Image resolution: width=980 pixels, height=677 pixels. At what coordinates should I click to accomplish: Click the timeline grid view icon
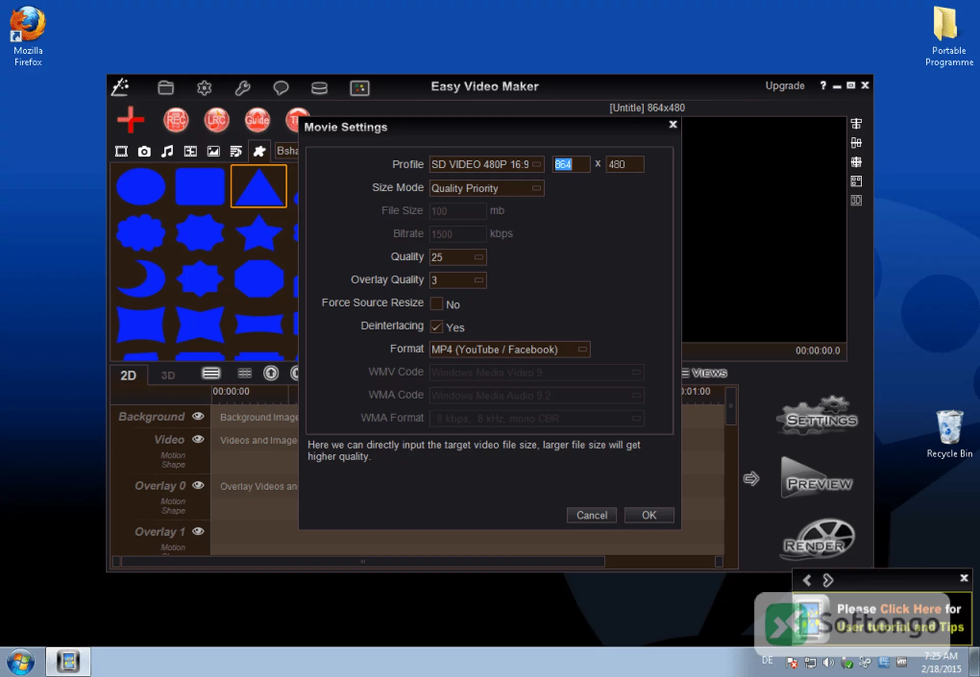(244, 373)
